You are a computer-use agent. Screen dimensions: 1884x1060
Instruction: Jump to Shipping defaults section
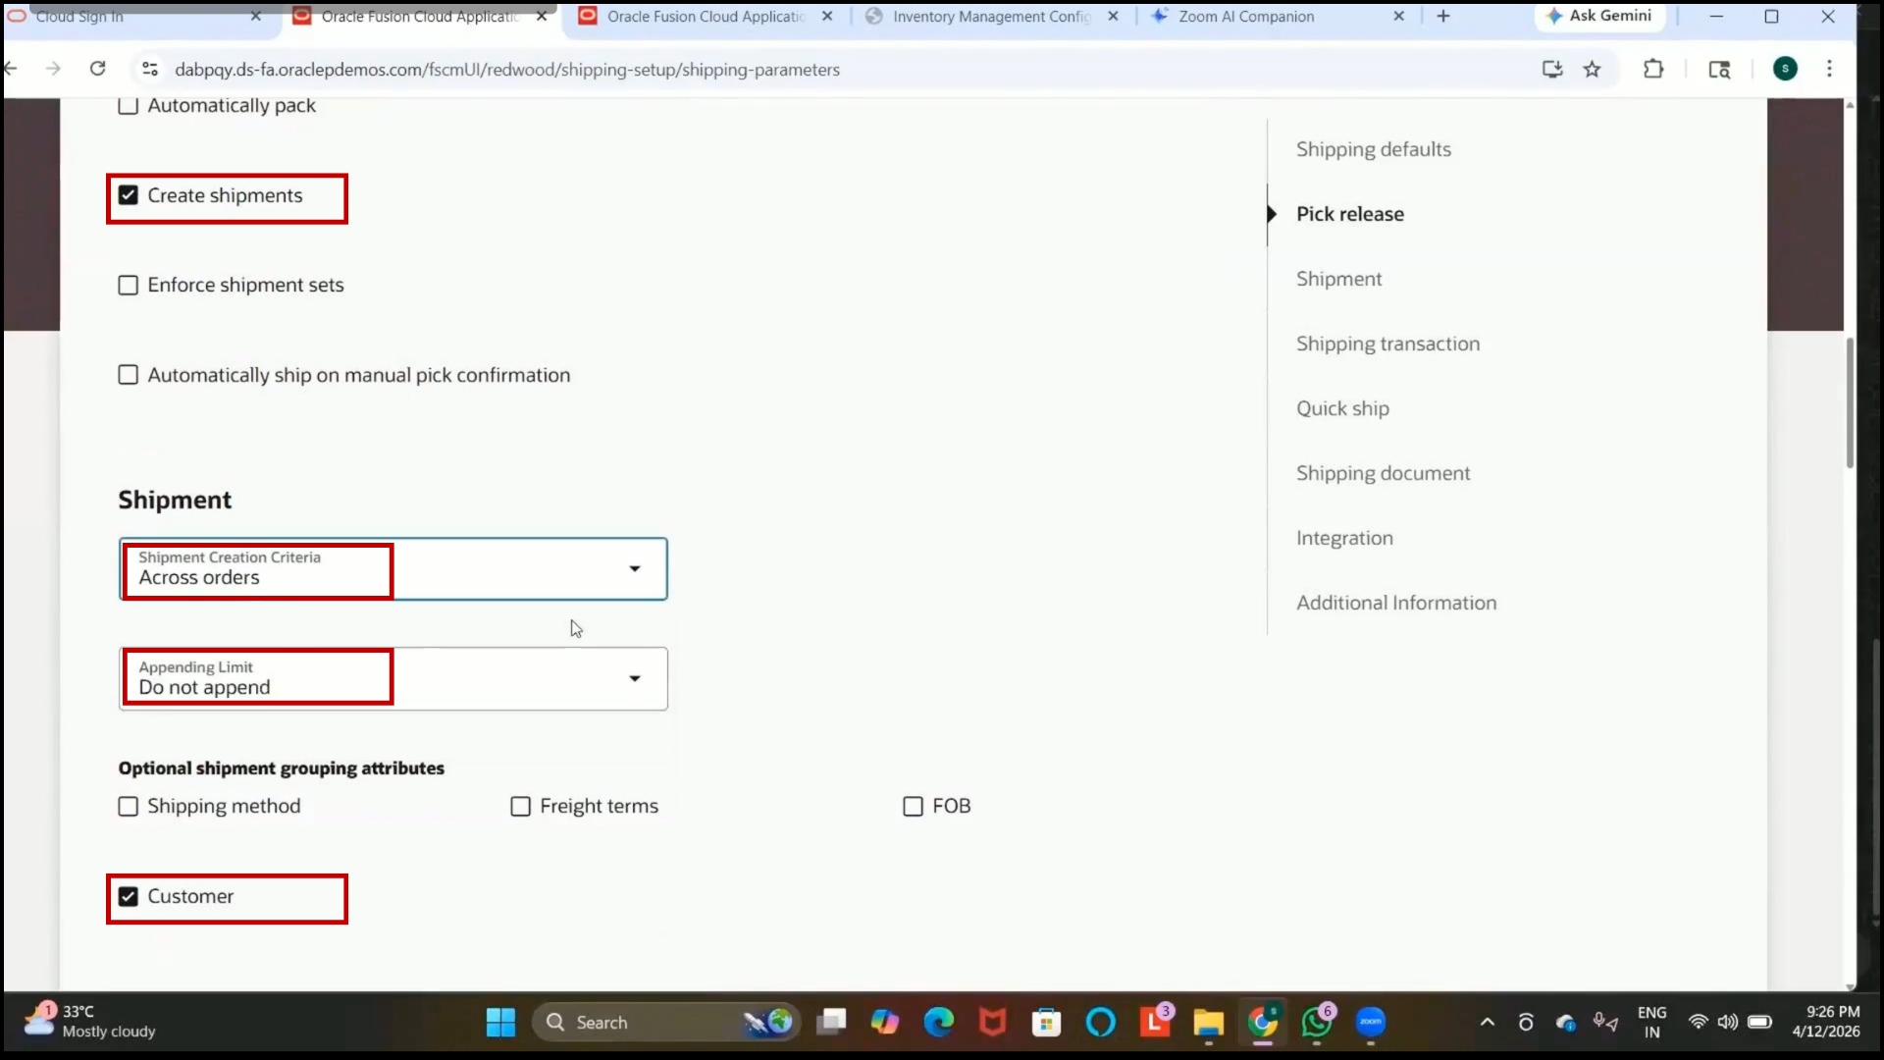[1373, 149]
